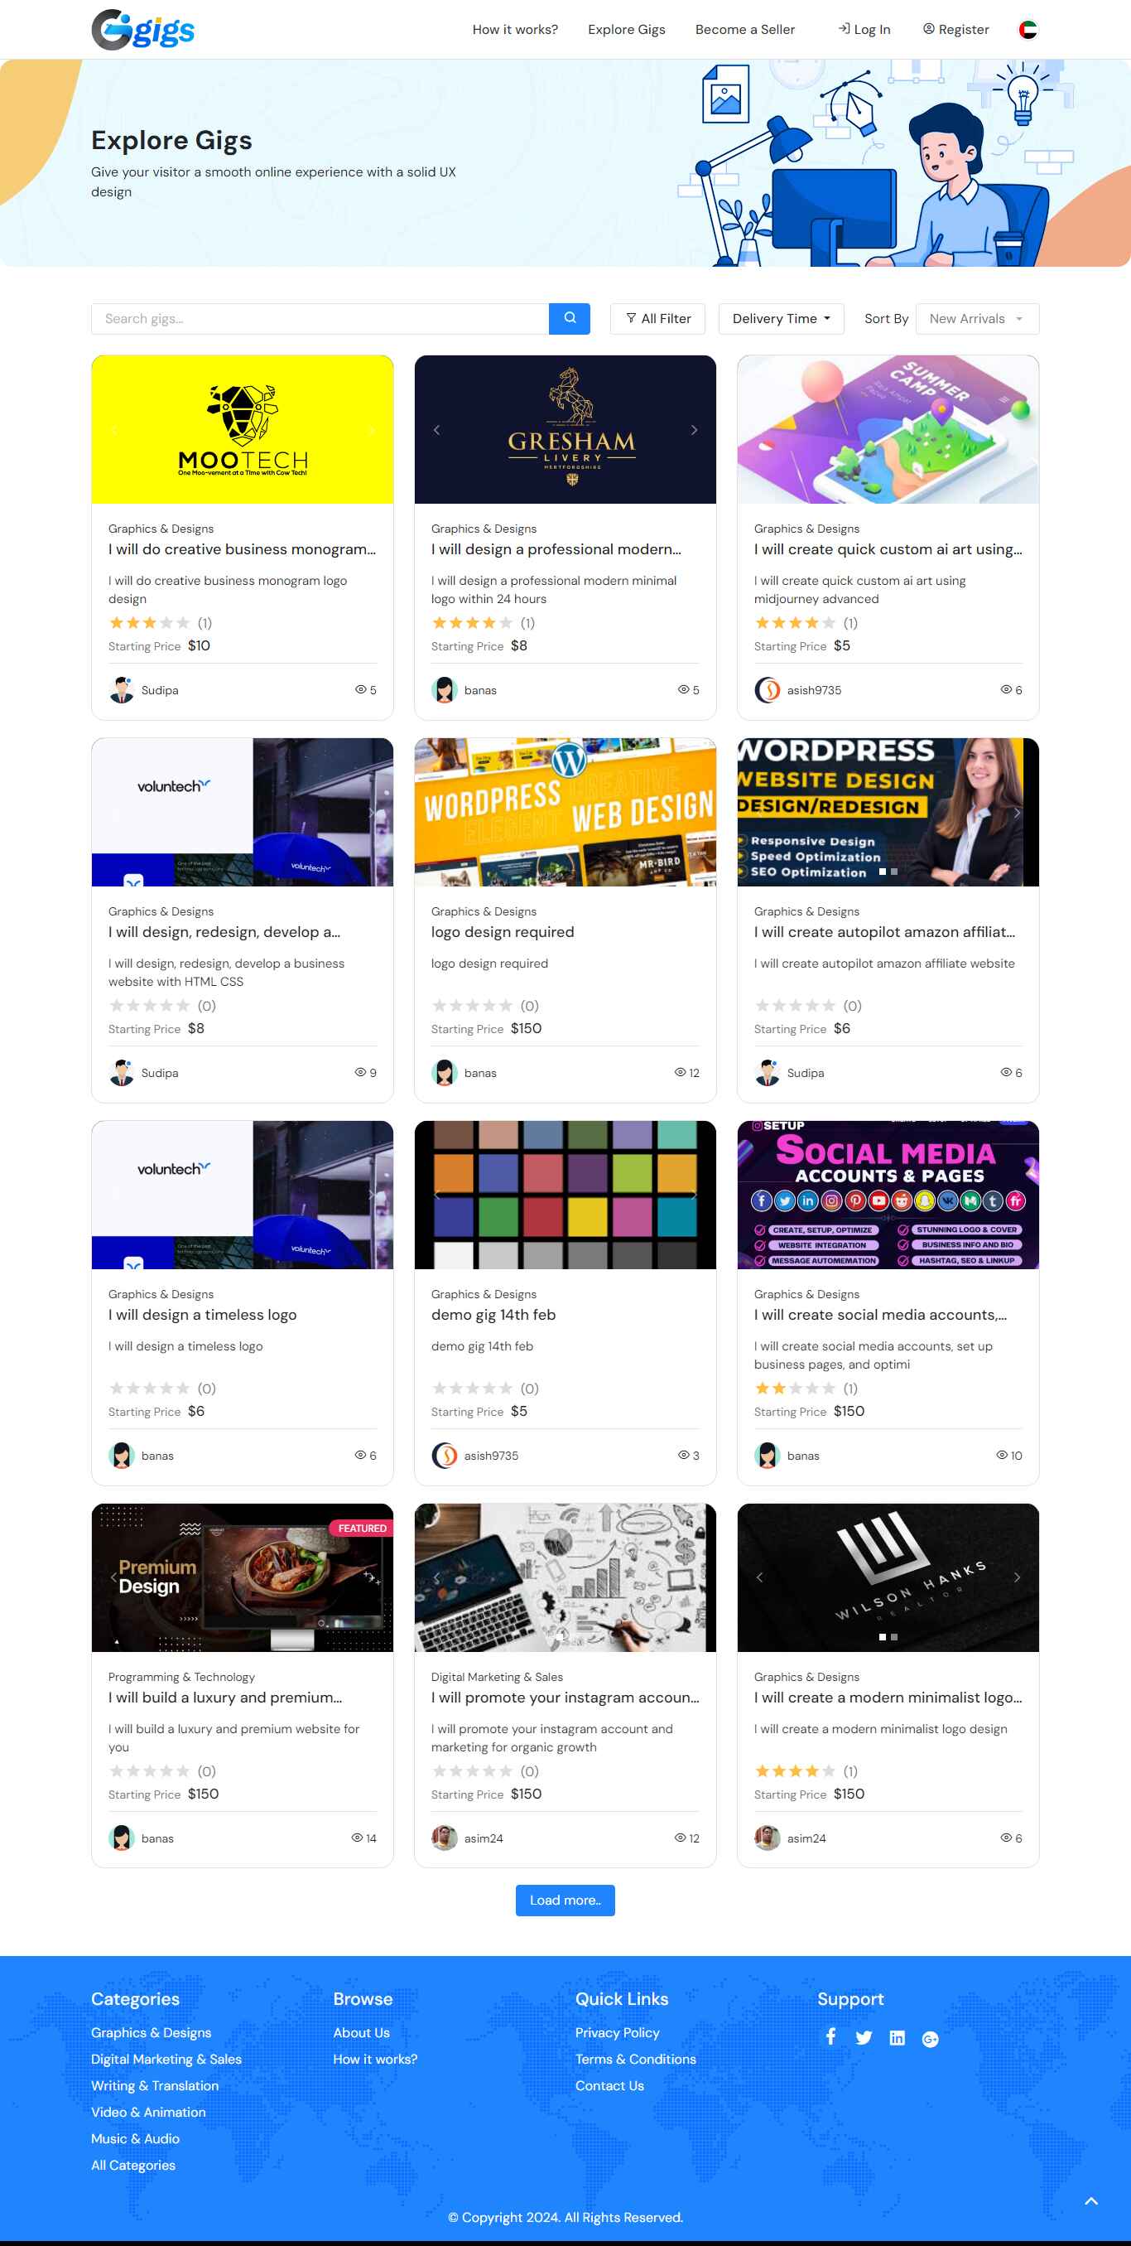Open the All Filter options
Viewport: 1131px width, 2246px height.
point(658,318)
